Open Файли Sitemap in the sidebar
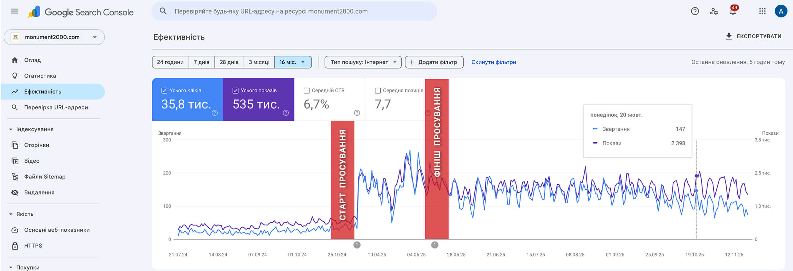Viewport: 793px width, 271px height. click(45, 176)
